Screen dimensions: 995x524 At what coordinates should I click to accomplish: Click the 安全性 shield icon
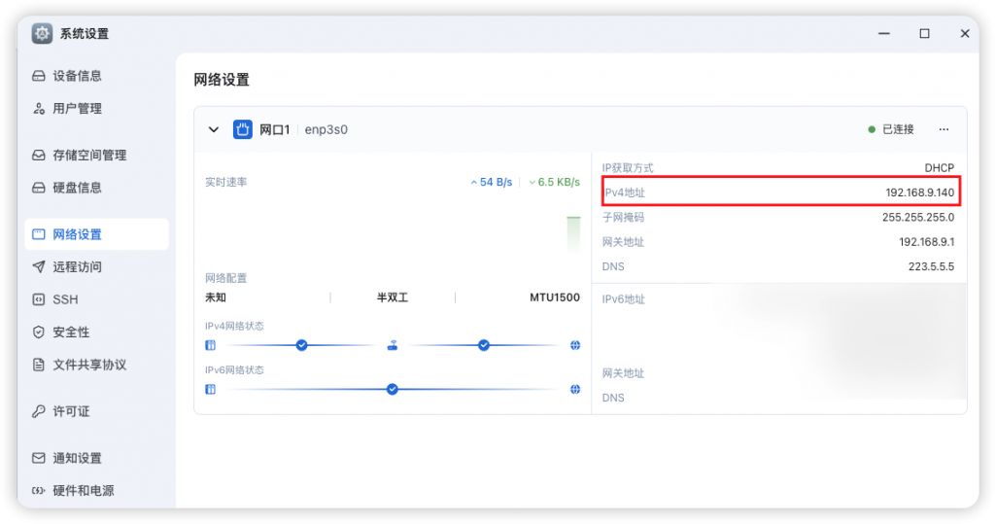pos(39,332)
